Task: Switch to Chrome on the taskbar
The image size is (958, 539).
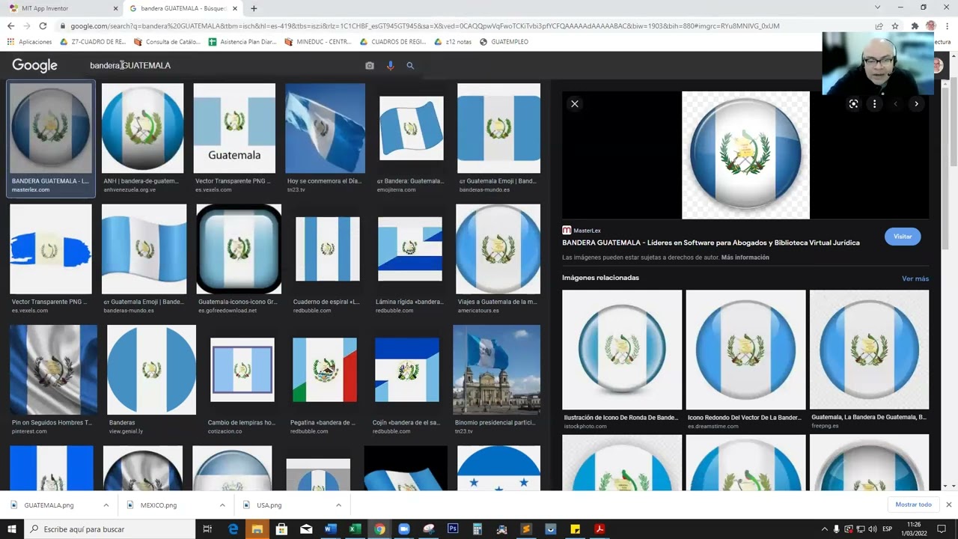Action: 379,529
